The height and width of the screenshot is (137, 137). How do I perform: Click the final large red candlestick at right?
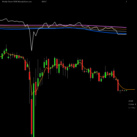pos(118,85)
